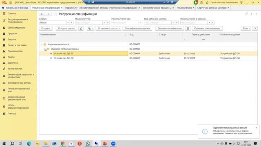261x147 pixels.
Task: Close the Ресурсные спецификации tab
Action: click(x=62, y=8)
